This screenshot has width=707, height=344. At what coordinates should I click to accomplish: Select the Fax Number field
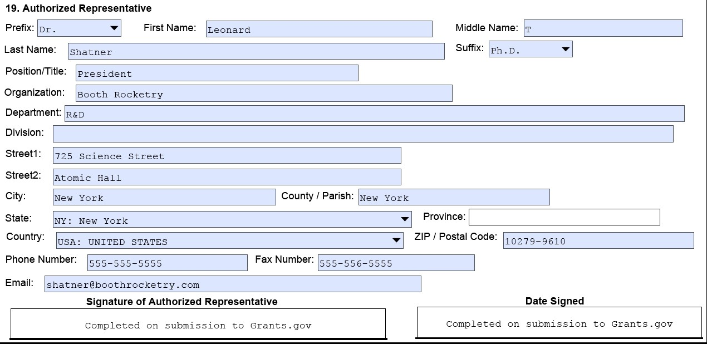coord(396,263)
